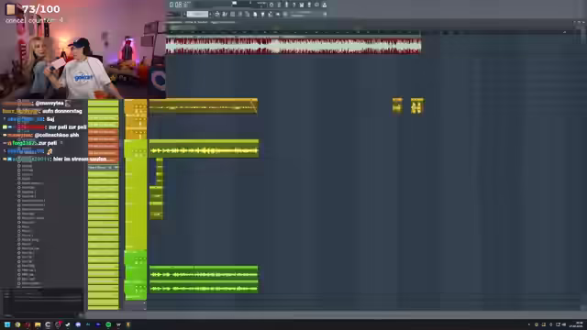This screenshot has width=587, height=330.
Task: Click the chat message 'aufn donnerstag'
Action: [x=62, y=111]
